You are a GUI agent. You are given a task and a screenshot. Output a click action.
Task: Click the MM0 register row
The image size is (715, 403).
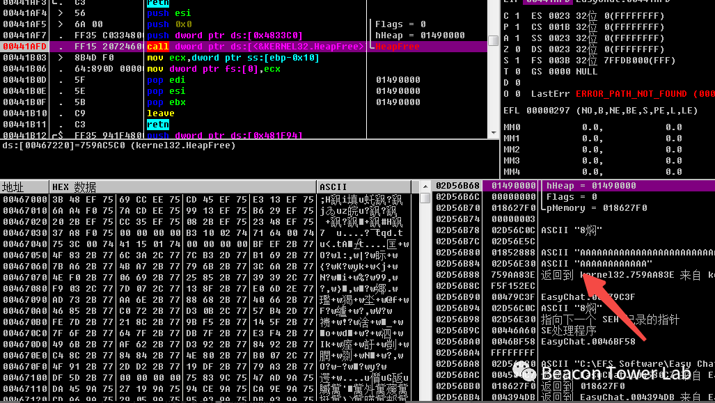click(x=592, y=127)
